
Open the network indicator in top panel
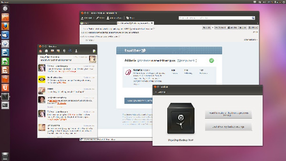pyautogui.click(x=260, y=2)
